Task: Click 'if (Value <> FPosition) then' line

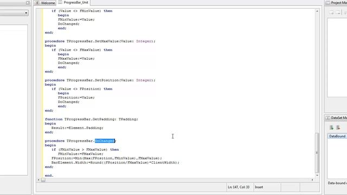Action: point(82,89)
